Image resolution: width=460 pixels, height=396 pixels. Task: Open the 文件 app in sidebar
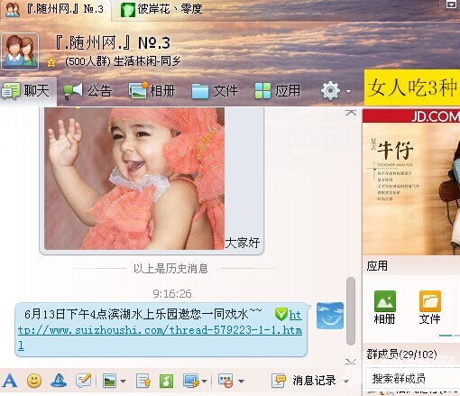coord(429,308)
